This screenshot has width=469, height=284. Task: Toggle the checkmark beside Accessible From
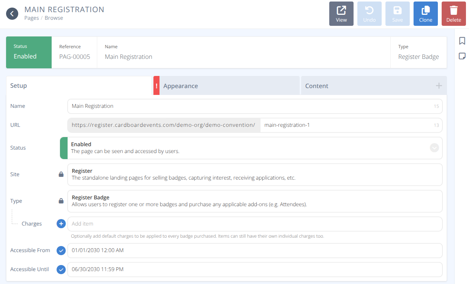pyautogui.click(x=61, y=250)
